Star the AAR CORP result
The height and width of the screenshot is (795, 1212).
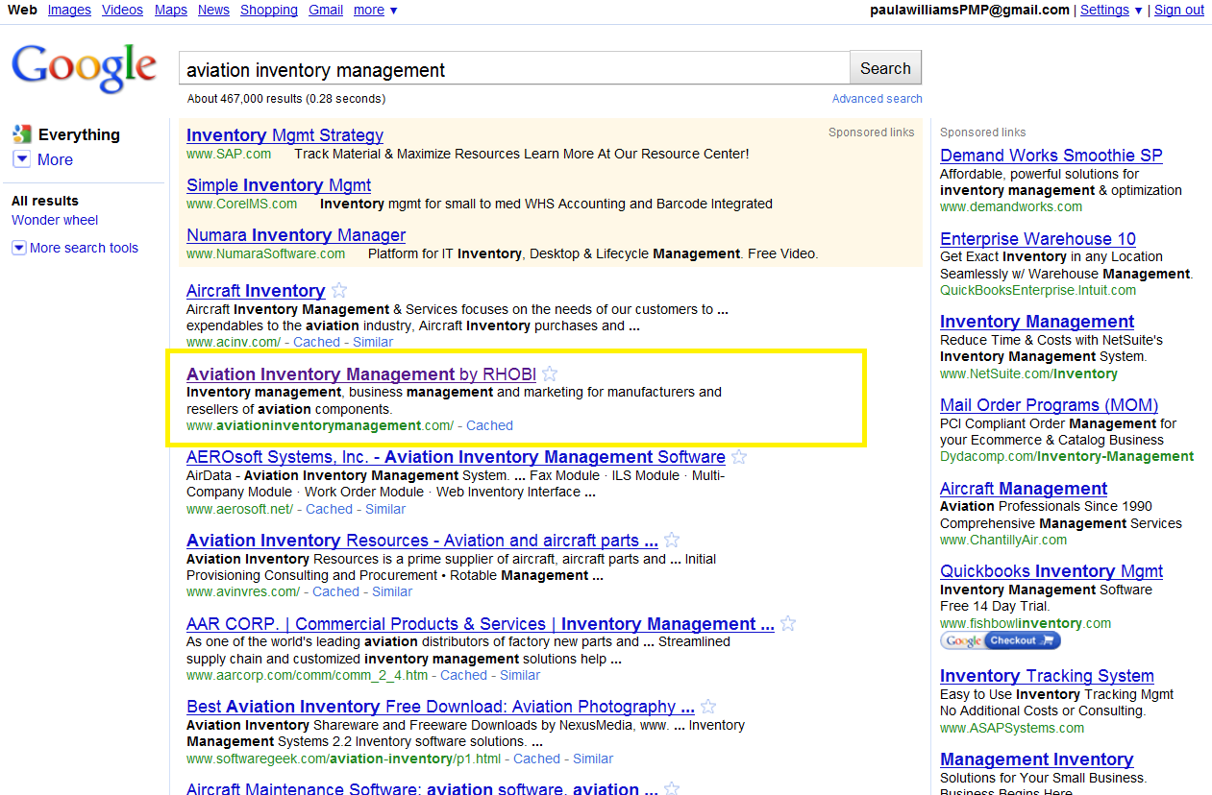click(x=788, y=623)
